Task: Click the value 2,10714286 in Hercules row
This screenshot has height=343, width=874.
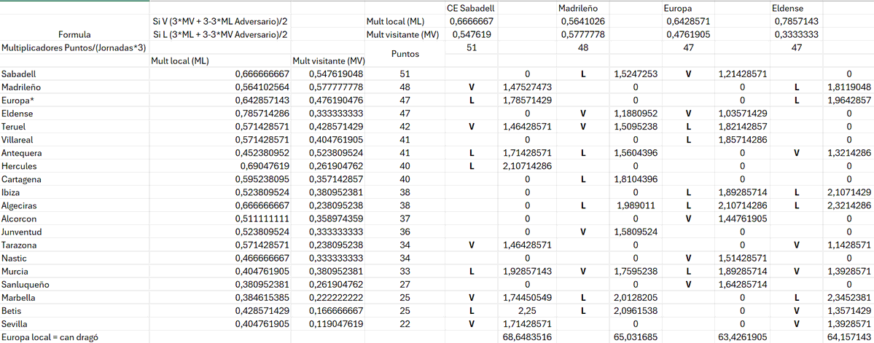Action: click(527, 166)
